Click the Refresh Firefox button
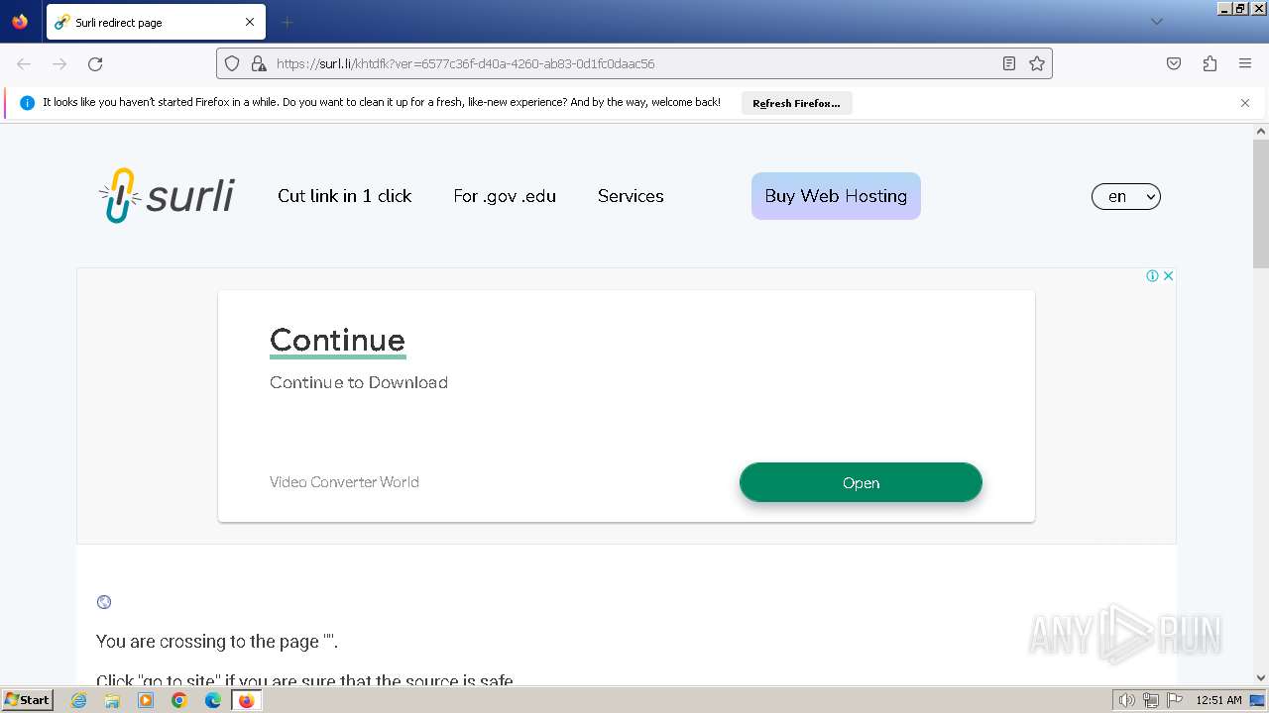 click(796, 103)
